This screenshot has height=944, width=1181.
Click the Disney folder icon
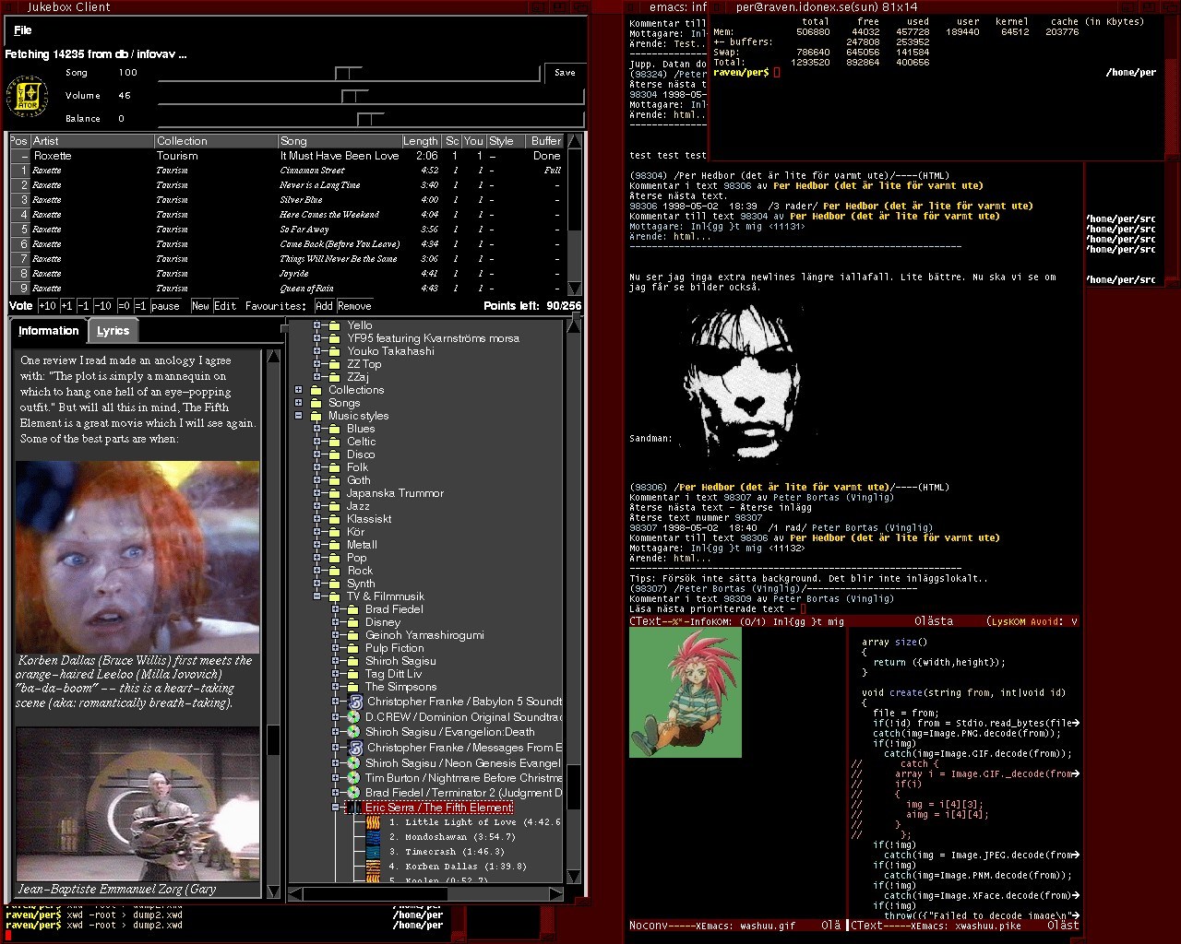tap(353, 622)
